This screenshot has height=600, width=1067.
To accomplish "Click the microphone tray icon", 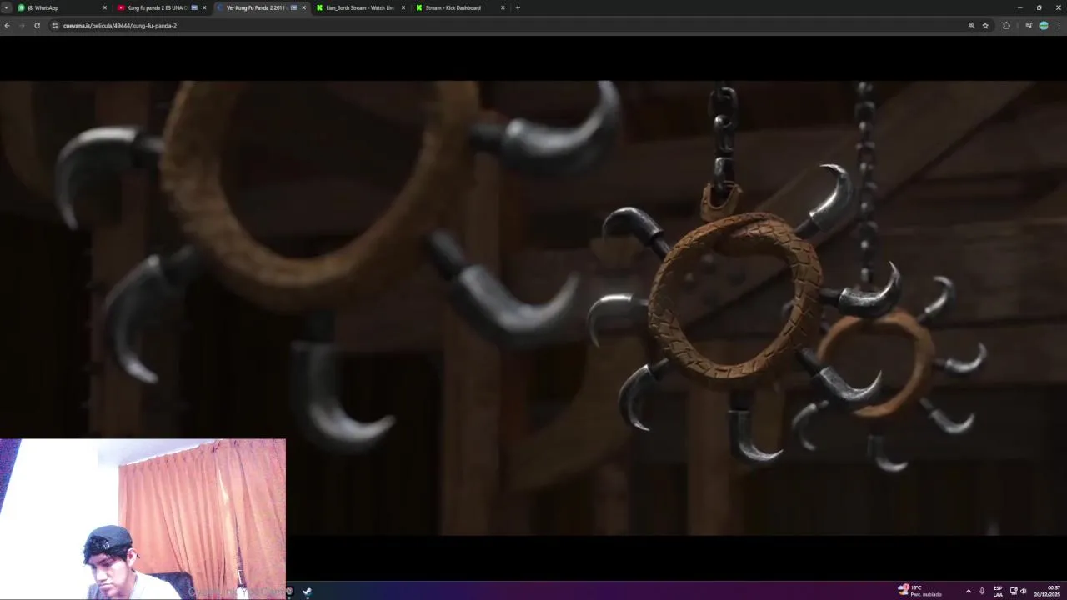I will click(982, 592).
